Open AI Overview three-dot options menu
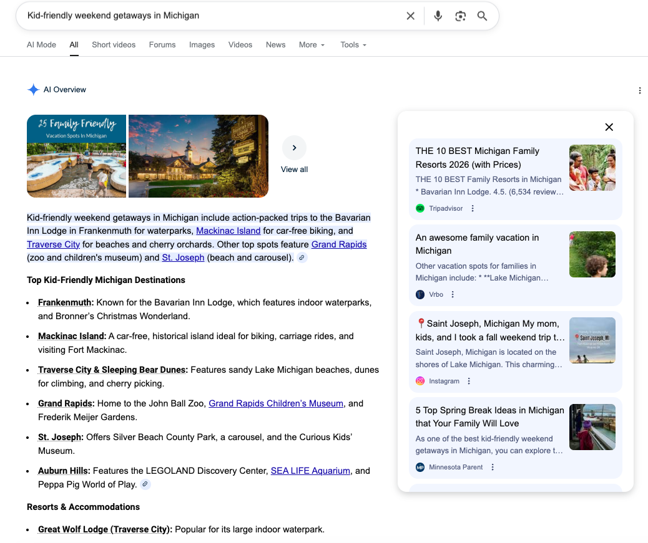Screen dimensions: 648x543 pos(639,90)
